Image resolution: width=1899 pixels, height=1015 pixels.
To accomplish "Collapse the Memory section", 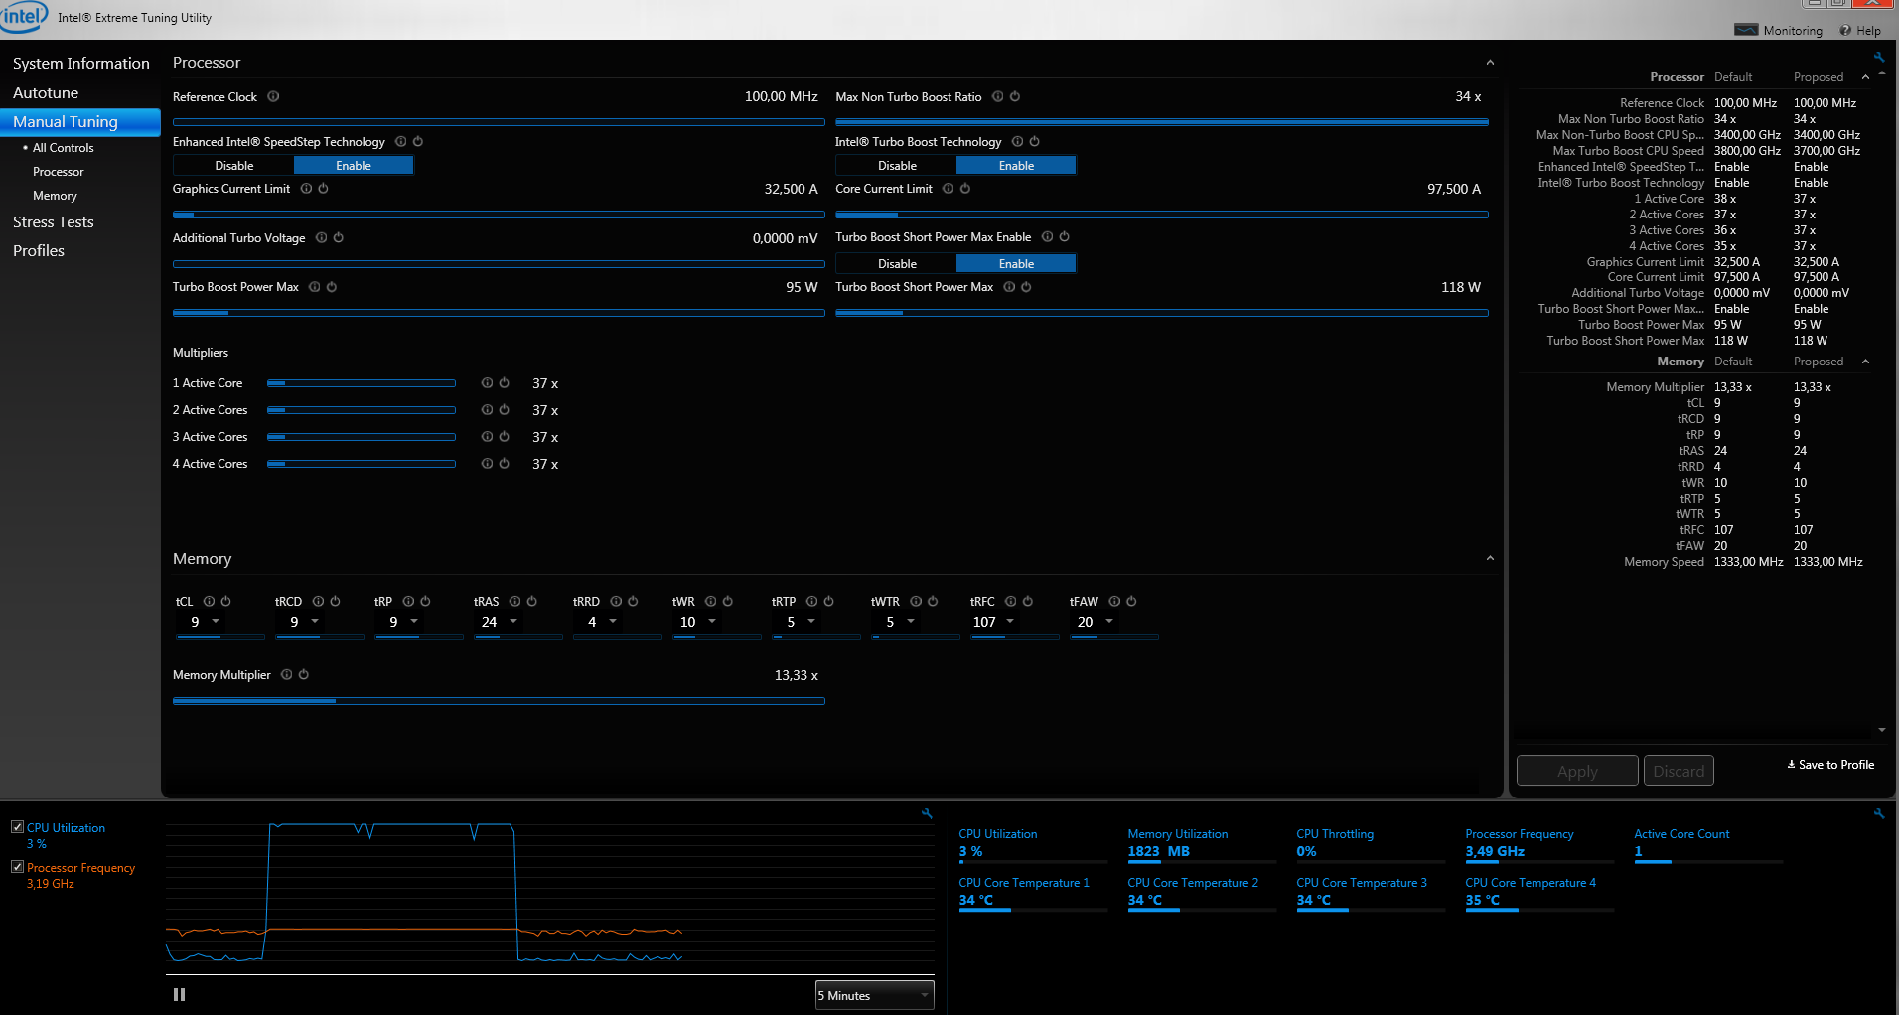I will point(1490,559).
